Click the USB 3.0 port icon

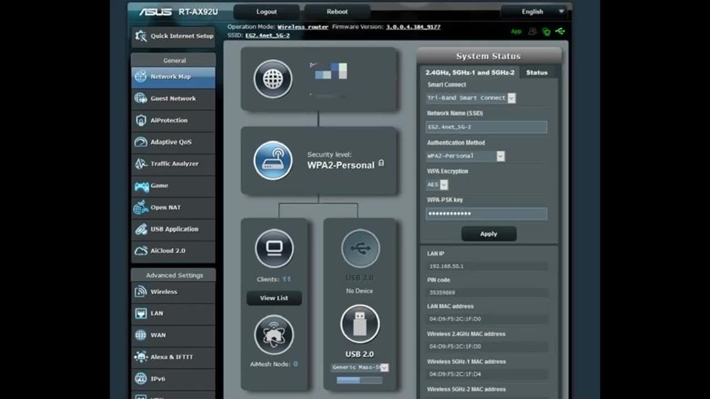click(361, 248)
